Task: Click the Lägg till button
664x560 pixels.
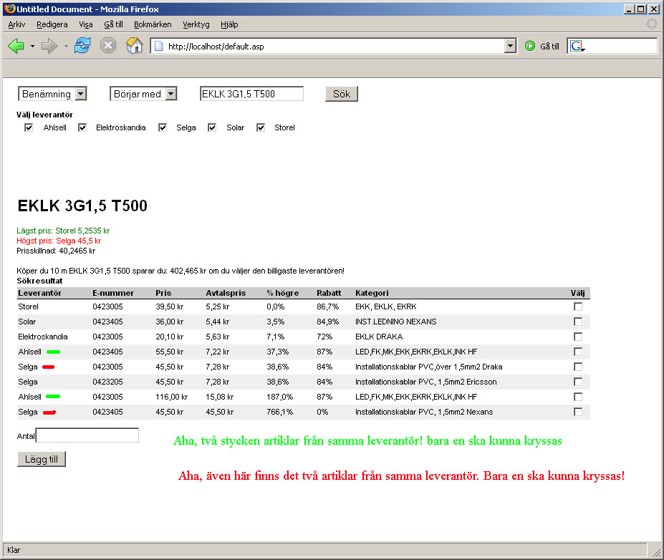Action: 42,459
